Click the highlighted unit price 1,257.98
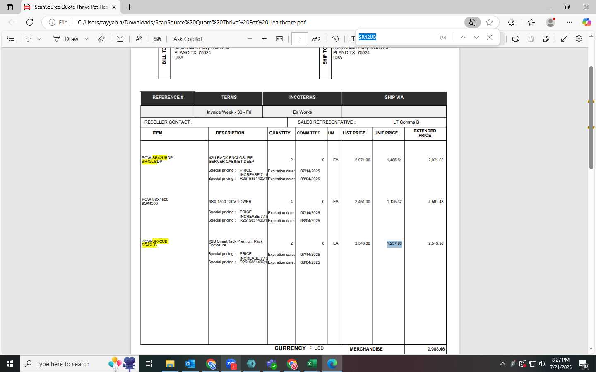 click(x=394, y=243)
